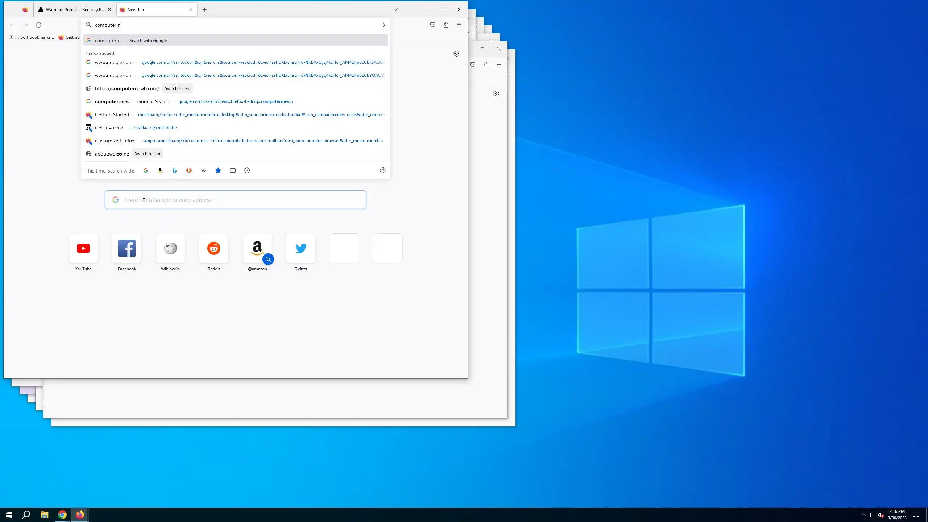Select open tabs search shortcut
Screen dimensions: 928x522
click(233, 170)
